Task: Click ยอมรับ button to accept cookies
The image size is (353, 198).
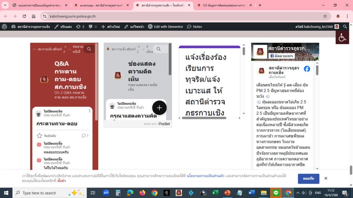Action: point(308,178)
